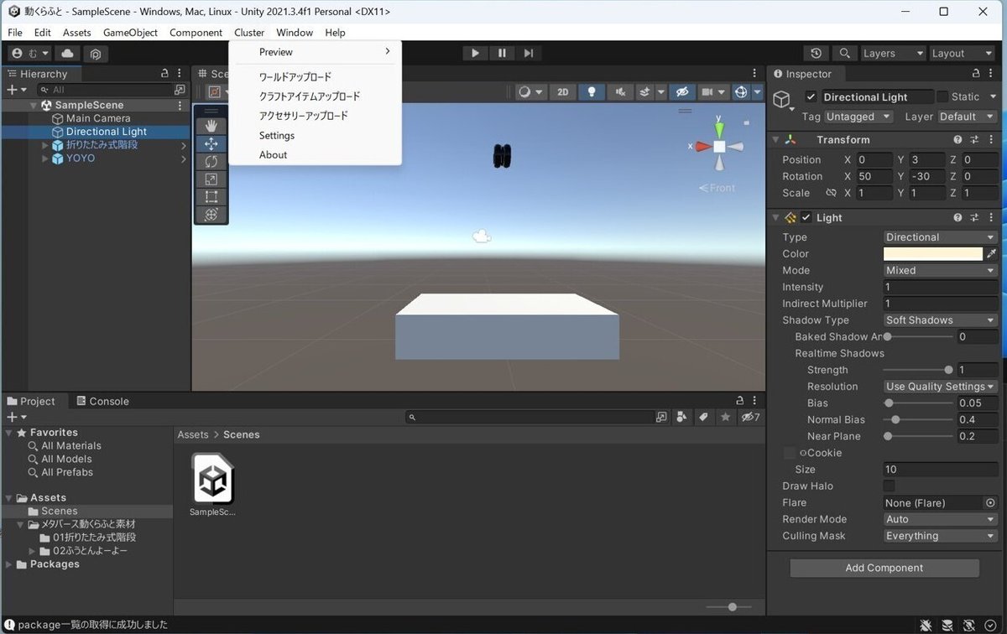Image resolution: width=1007 pixels, height=634 pixels.
Task: Enable Draw Halo checkbox
Action: coord(889,486)
